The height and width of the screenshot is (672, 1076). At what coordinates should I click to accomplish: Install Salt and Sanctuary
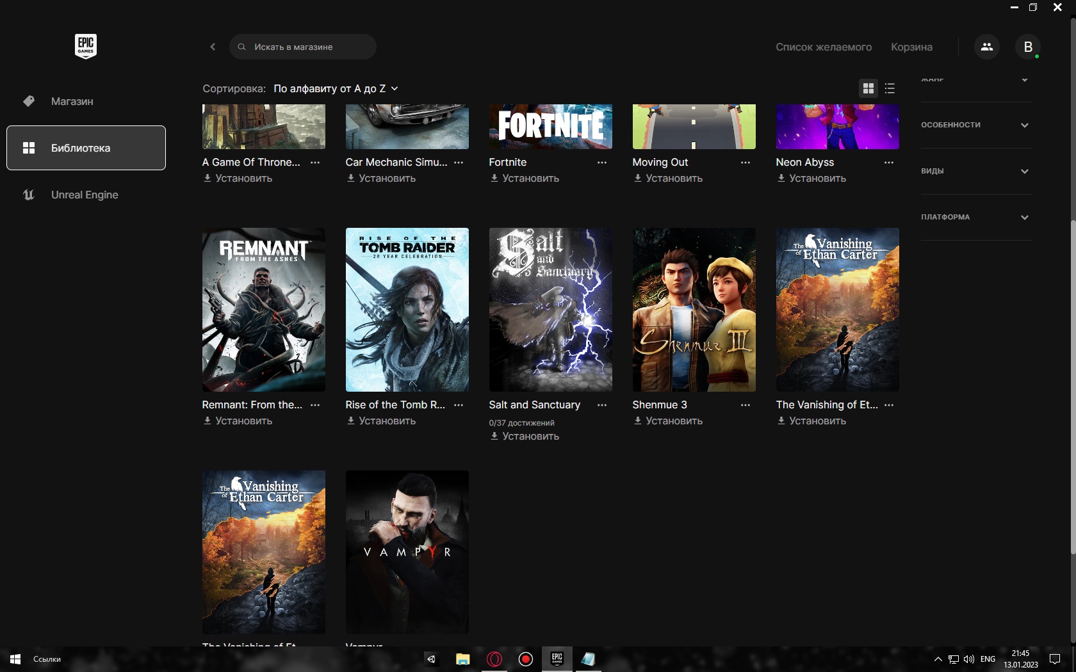coord(525,436)
